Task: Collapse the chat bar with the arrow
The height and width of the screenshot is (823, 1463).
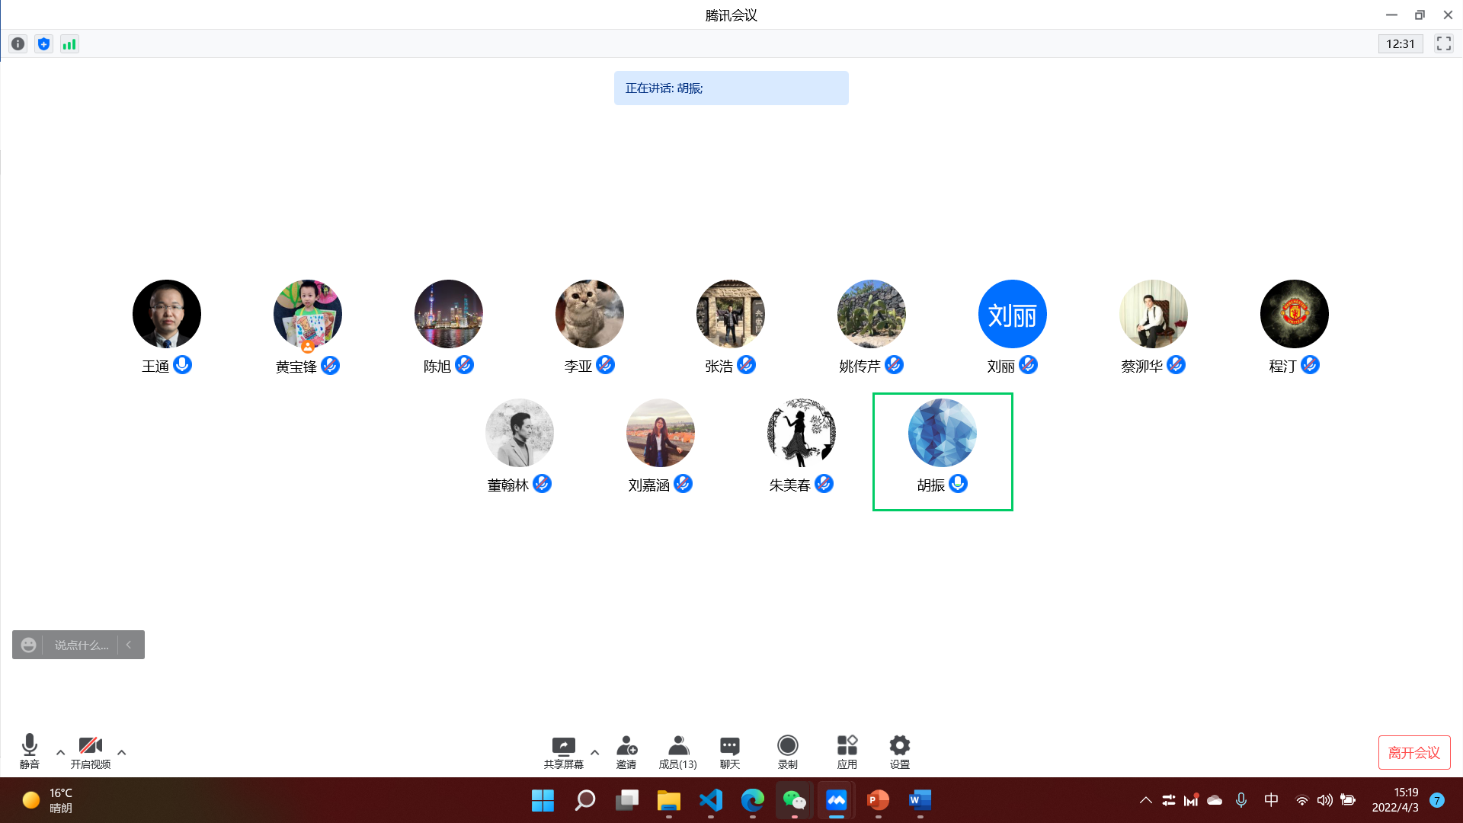Action: coord(129,645)
